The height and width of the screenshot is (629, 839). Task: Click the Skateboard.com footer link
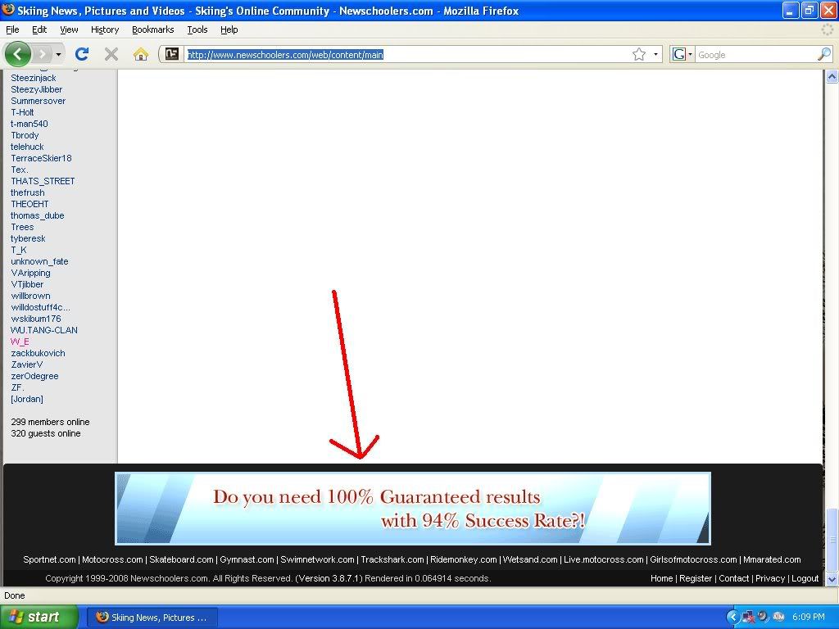click(x=181, y=559)
